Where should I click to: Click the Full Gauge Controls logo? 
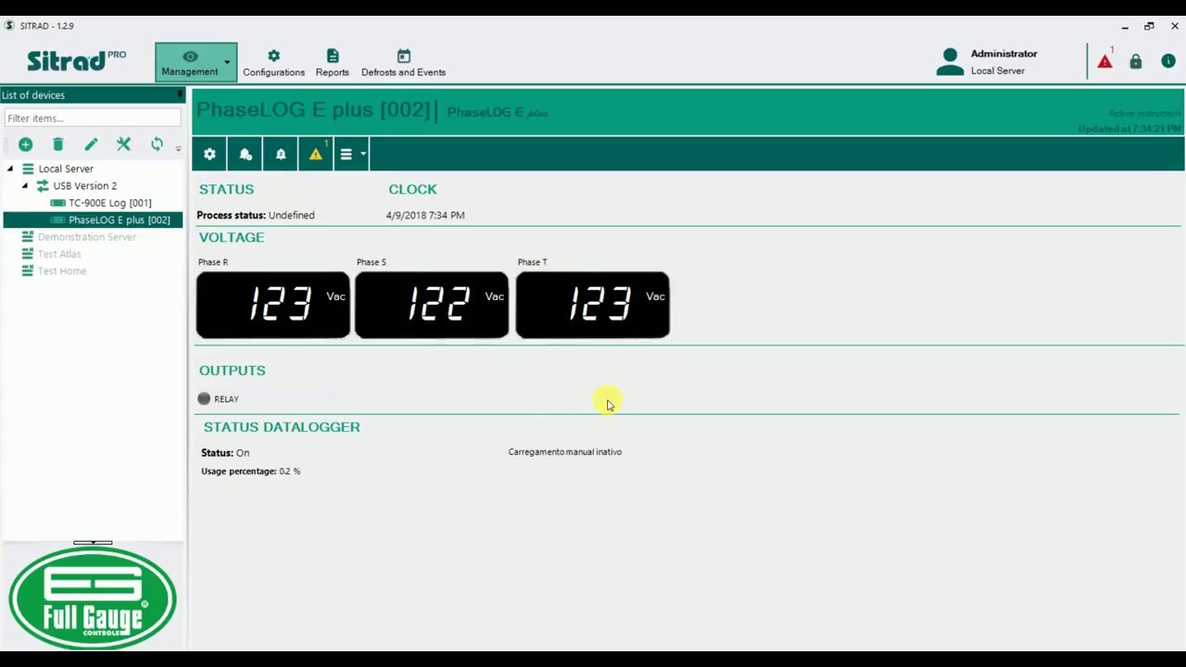click(93, 598)
